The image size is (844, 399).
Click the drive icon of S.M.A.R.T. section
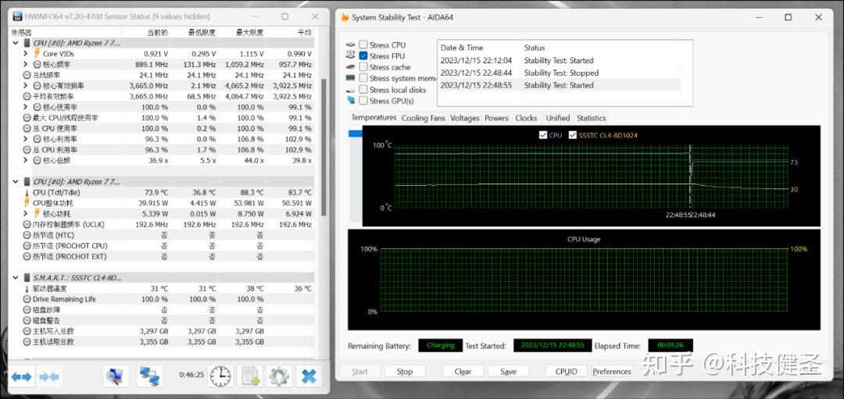(x=27, y=277)
